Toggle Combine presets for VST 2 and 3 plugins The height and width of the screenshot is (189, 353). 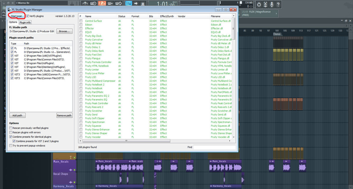[x=14, y=141]
